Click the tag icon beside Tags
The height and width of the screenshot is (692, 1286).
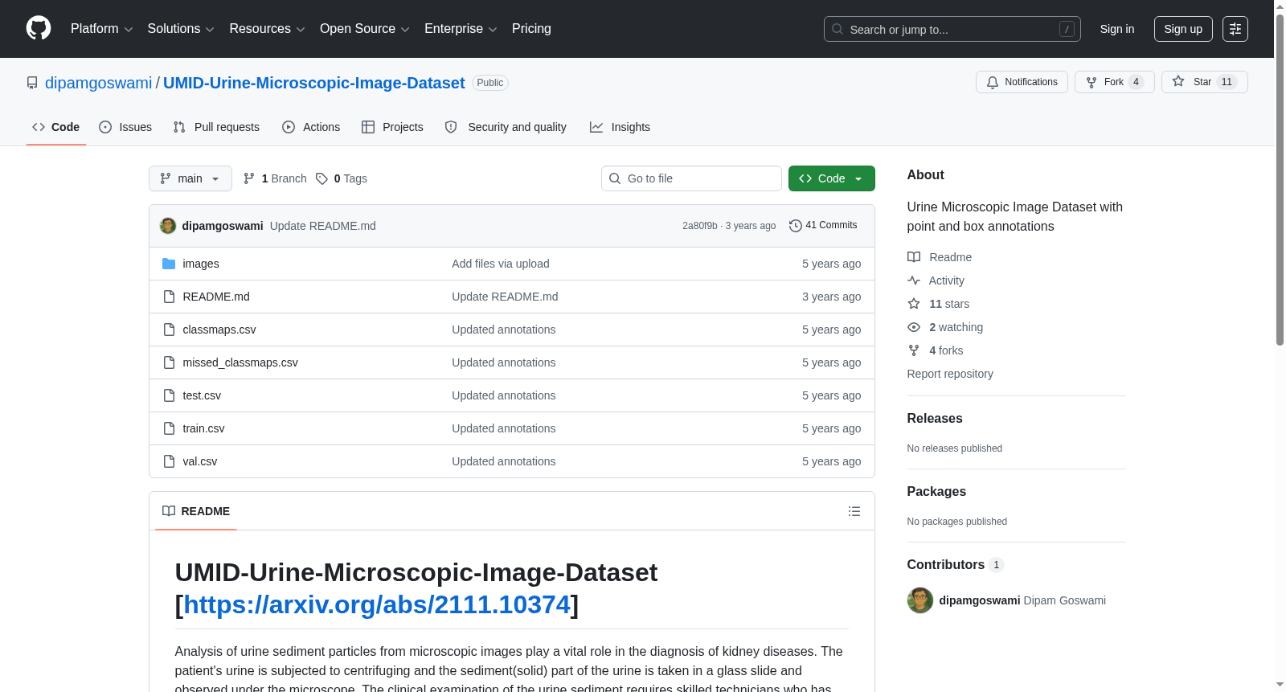tap(321, 178)
